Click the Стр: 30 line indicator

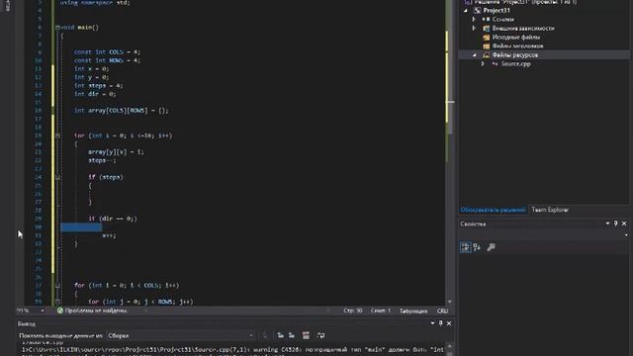point(353,311)
